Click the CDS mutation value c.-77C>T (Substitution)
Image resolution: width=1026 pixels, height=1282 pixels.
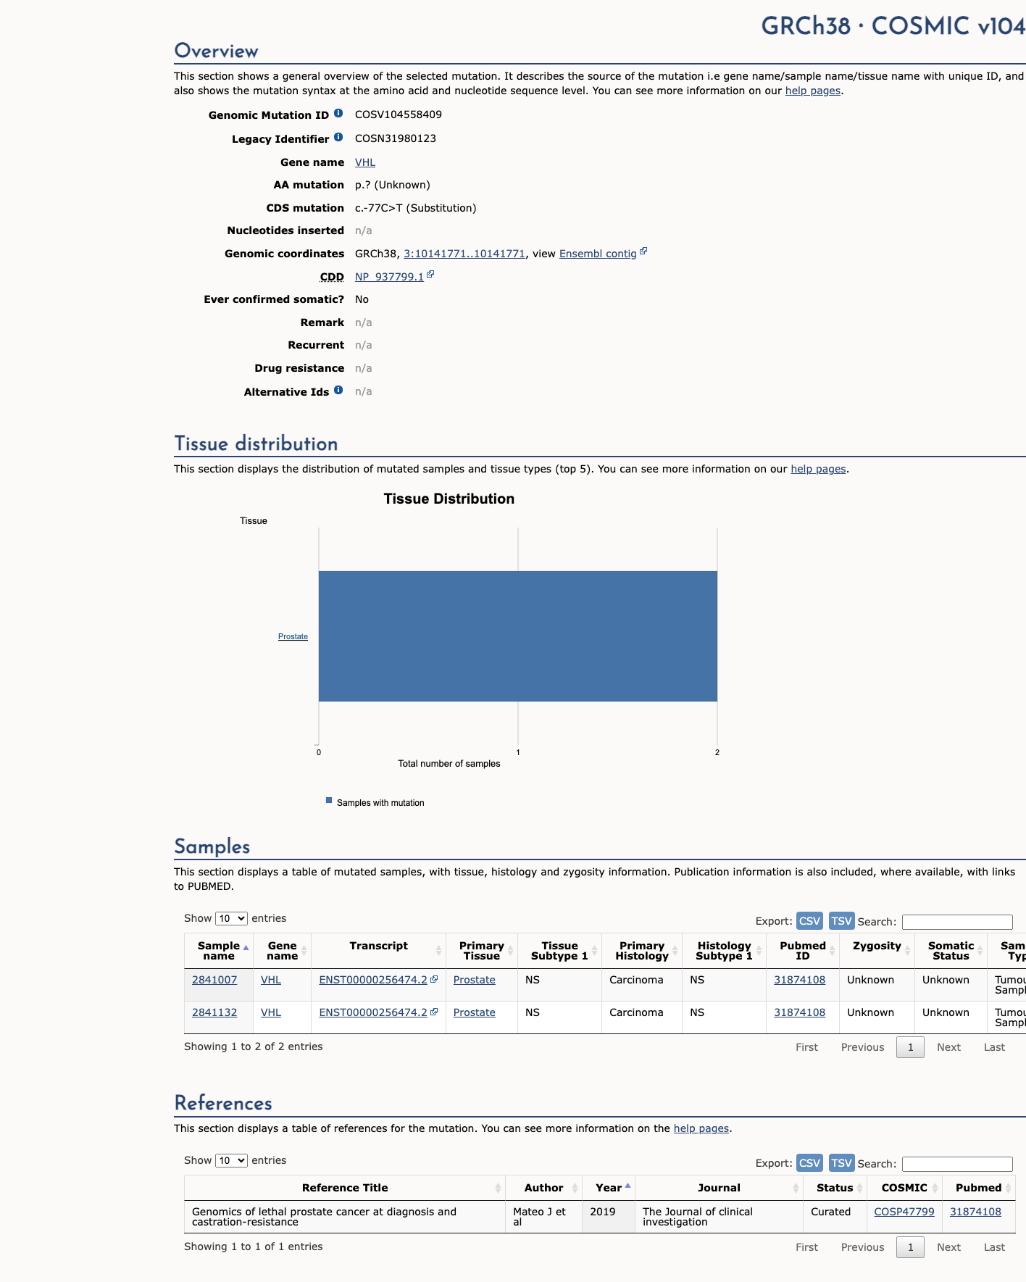pyautogui.click(x=416, y=208)
